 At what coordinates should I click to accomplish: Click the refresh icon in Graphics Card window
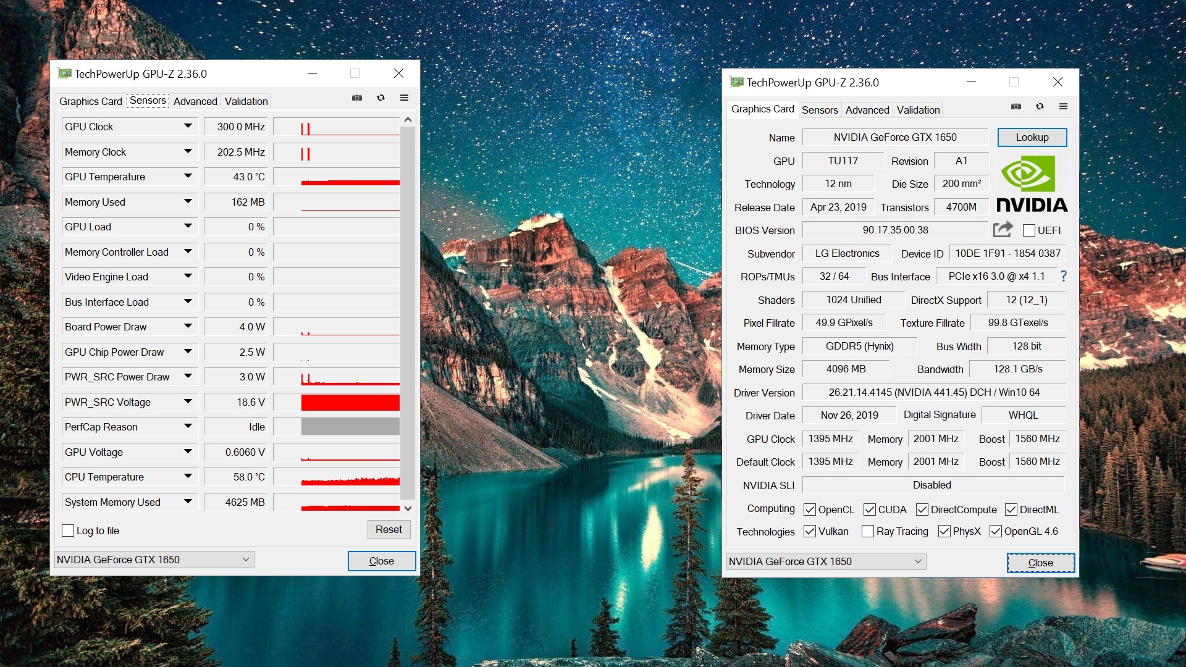tap(1040, 106)
